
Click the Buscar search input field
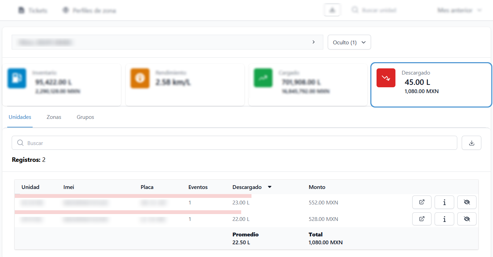pyautogui.click(x=234, y=143)
